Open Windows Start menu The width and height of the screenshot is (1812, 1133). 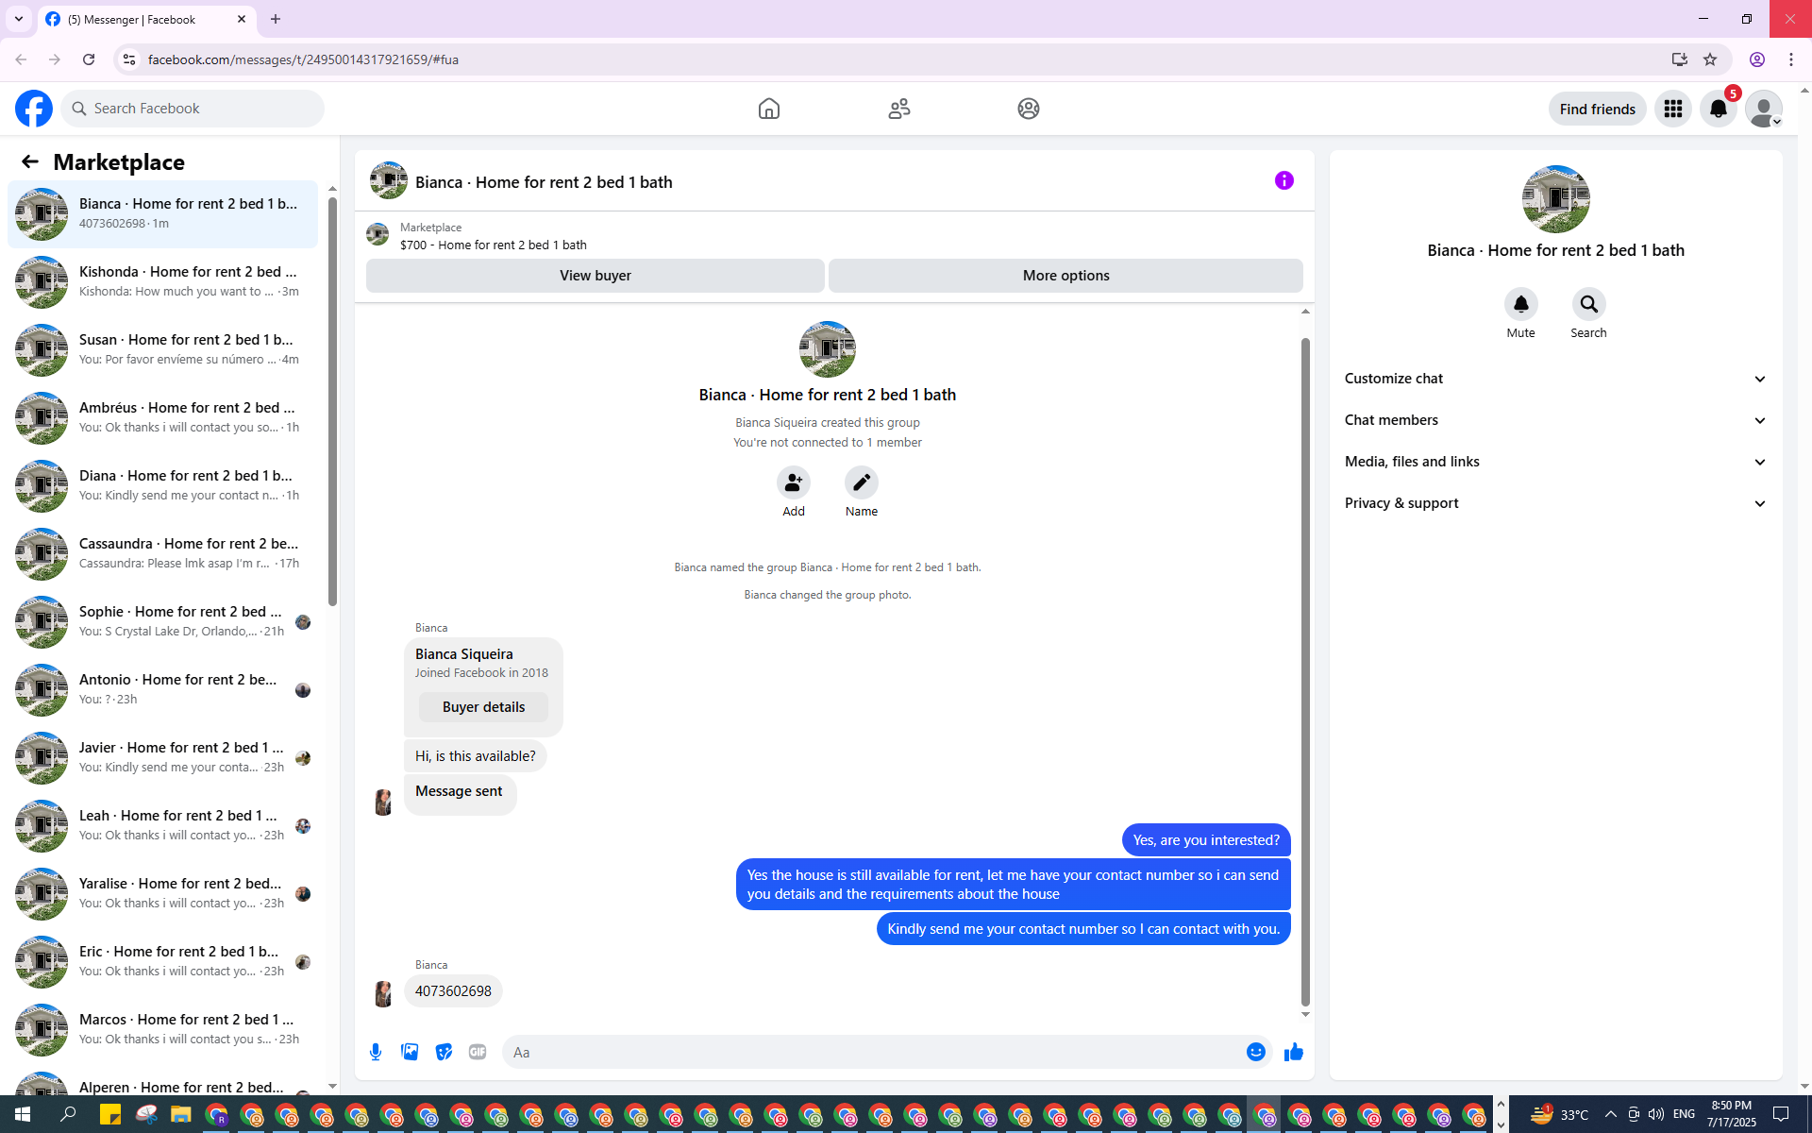click(23, 1115)
